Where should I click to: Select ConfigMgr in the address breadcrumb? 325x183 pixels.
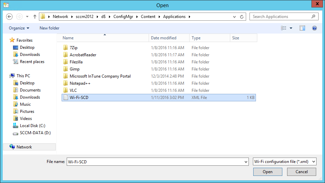coord(123,17)
